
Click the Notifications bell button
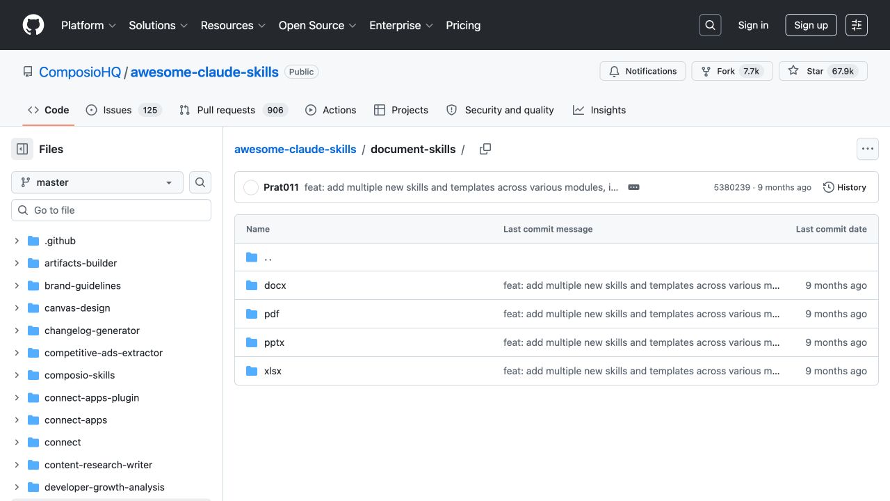pos(642,71)
